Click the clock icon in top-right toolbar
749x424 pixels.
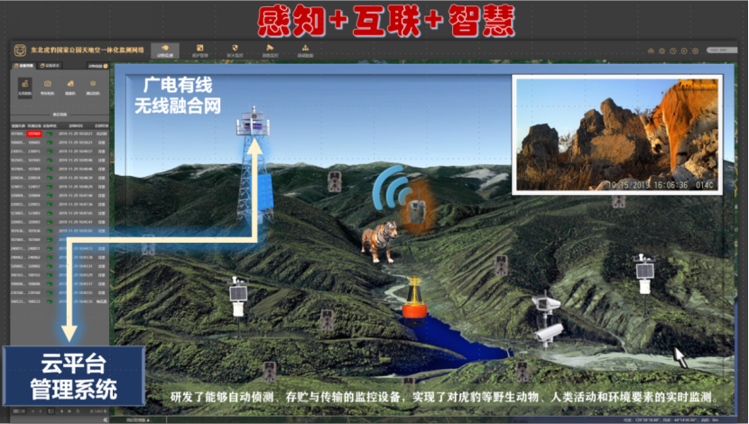[x=673, y=51]
